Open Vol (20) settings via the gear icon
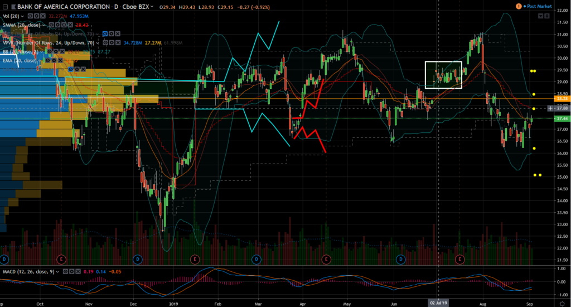The height and width of the screenshot is (307, 571). click(x=36, y=16)
